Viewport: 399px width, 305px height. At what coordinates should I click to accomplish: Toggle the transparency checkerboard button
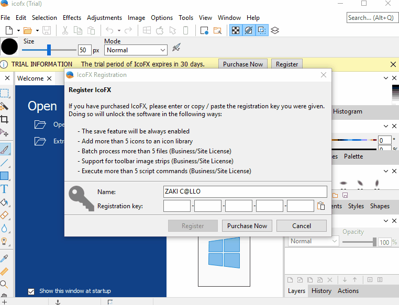tap(236, 30)
